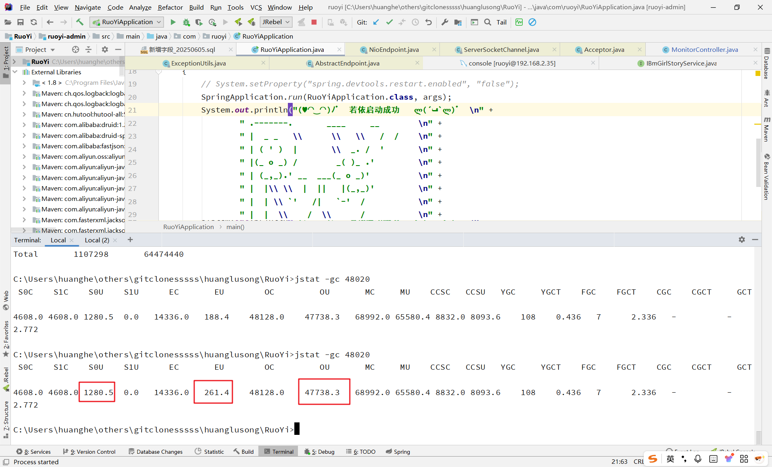Viewport: 772px width, 467px height.
Task: Click the Git update project arrow
Action: coord(376,22)
